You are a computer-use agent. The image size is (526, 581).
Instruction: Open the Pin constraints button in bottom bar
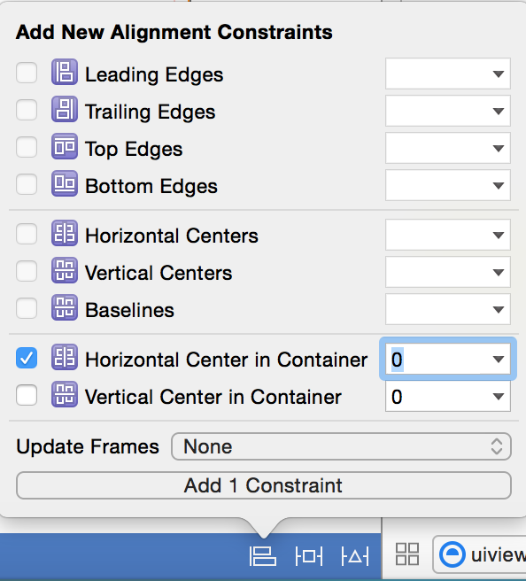[309, 556]
